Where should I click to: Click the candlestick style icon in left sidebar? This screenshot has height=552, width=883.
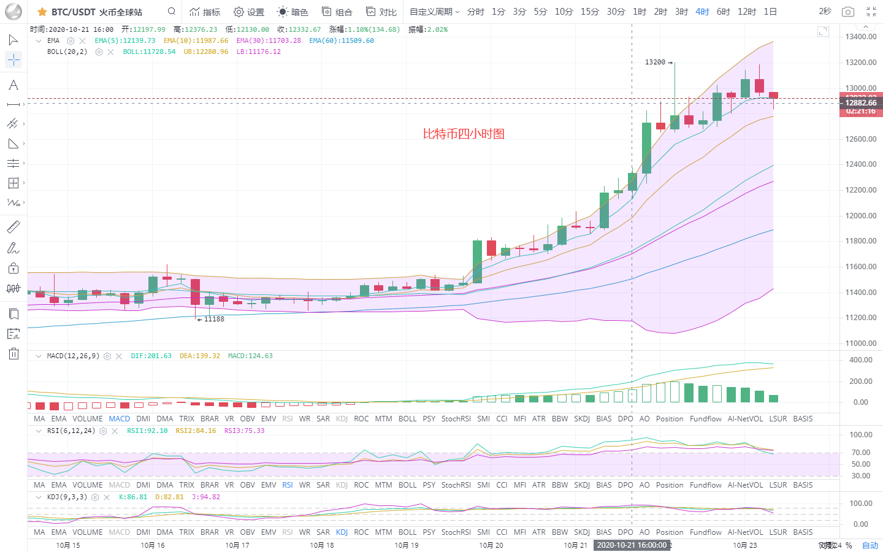[13, 288]
